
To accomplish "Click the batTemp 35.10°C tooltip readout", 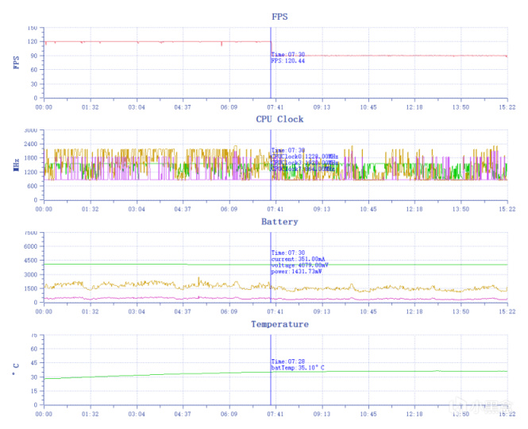I will [298, 367].
